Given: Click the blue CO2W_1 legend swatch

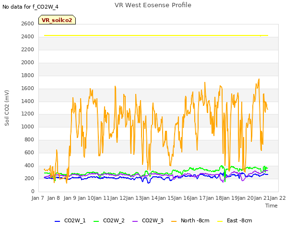Looking at the screenshot, I should pos(57,221).
